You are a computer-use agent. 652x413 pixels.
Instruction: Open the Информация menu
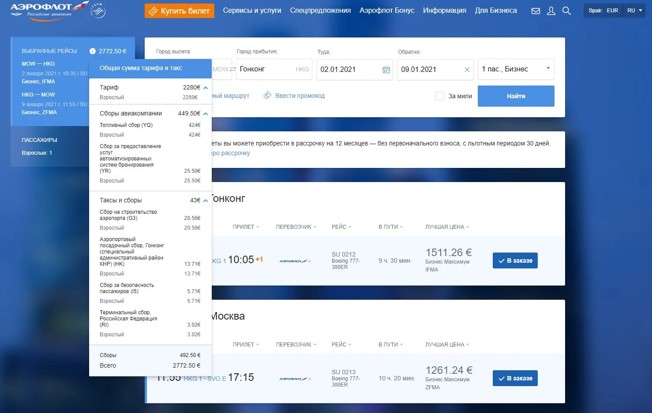click(x=445, y=11)
